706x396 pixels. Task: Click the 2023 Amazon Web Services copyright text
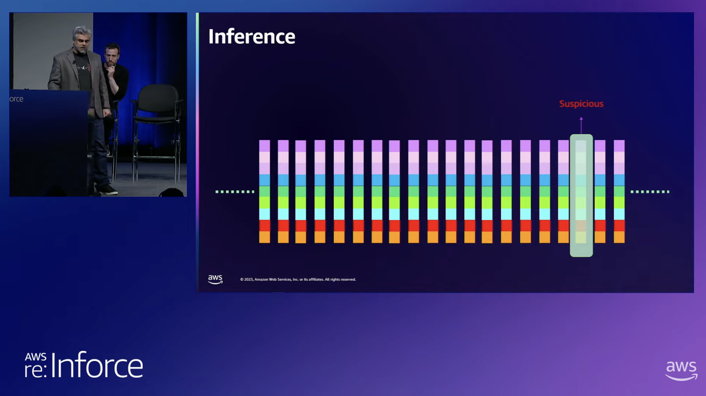point(298,279)
